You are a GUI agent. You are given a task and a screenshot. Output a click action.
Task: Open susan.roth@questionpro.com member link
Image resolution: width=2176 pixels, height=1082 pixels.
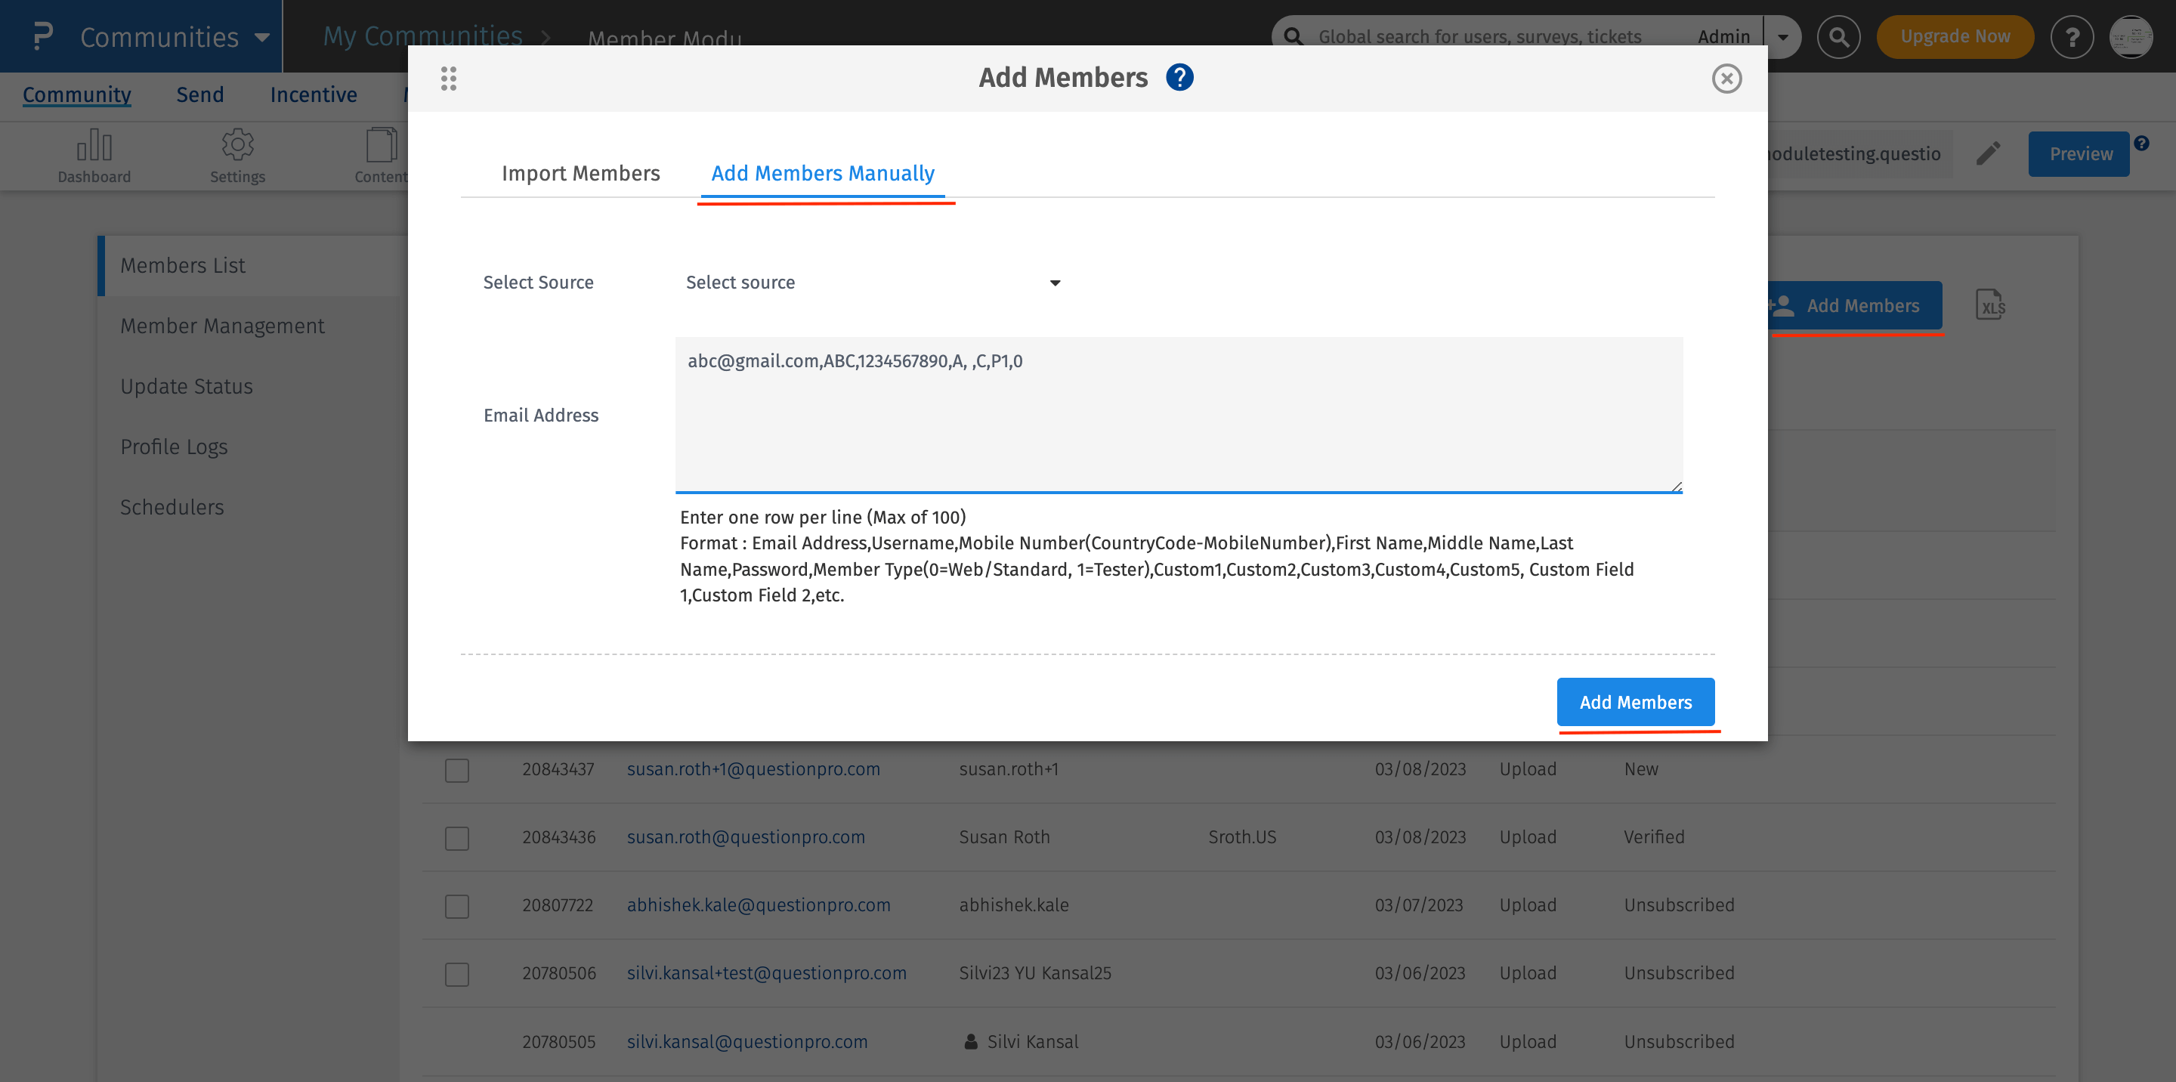[x=745, y=836]
